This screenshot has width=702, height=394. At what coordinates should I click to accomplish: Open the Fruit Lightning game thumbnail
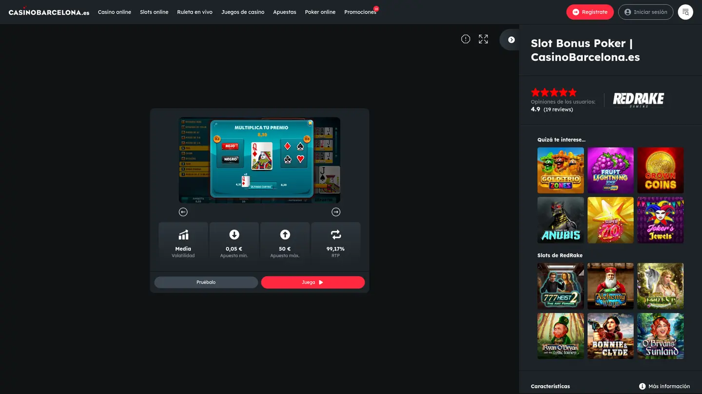(610, 170)
